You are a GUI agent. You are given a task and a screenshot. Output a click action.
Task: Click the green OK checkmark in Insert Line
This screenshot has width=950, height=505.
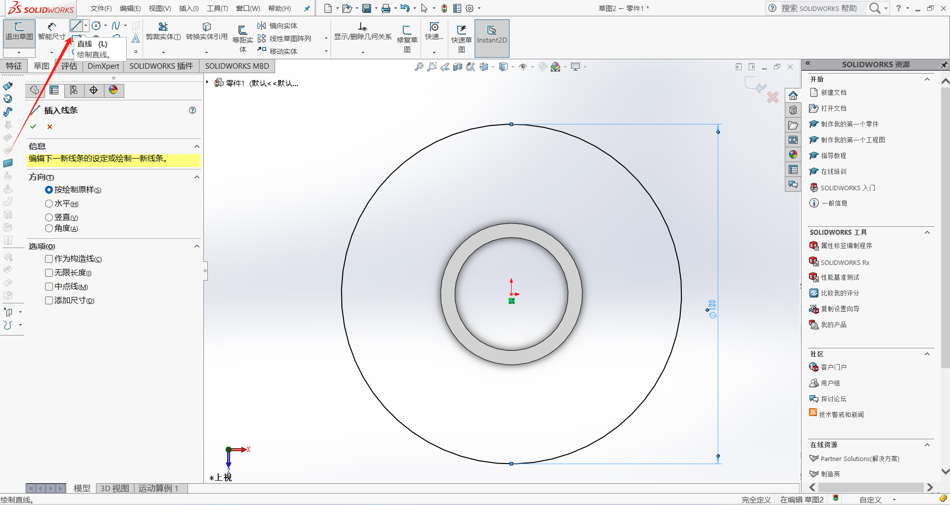click(x=33, y=127)
